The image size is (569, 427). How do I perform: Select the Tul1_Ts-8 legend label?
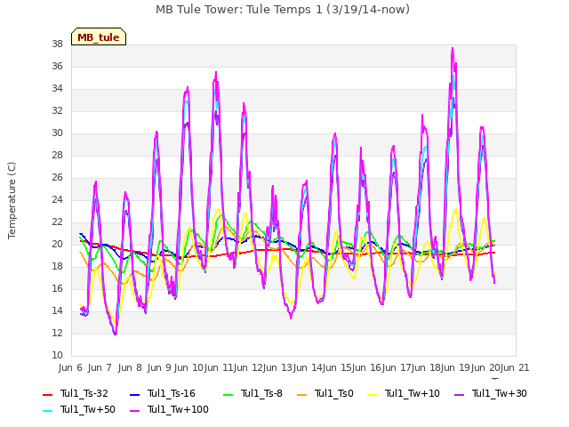click(x=261, y=393)
